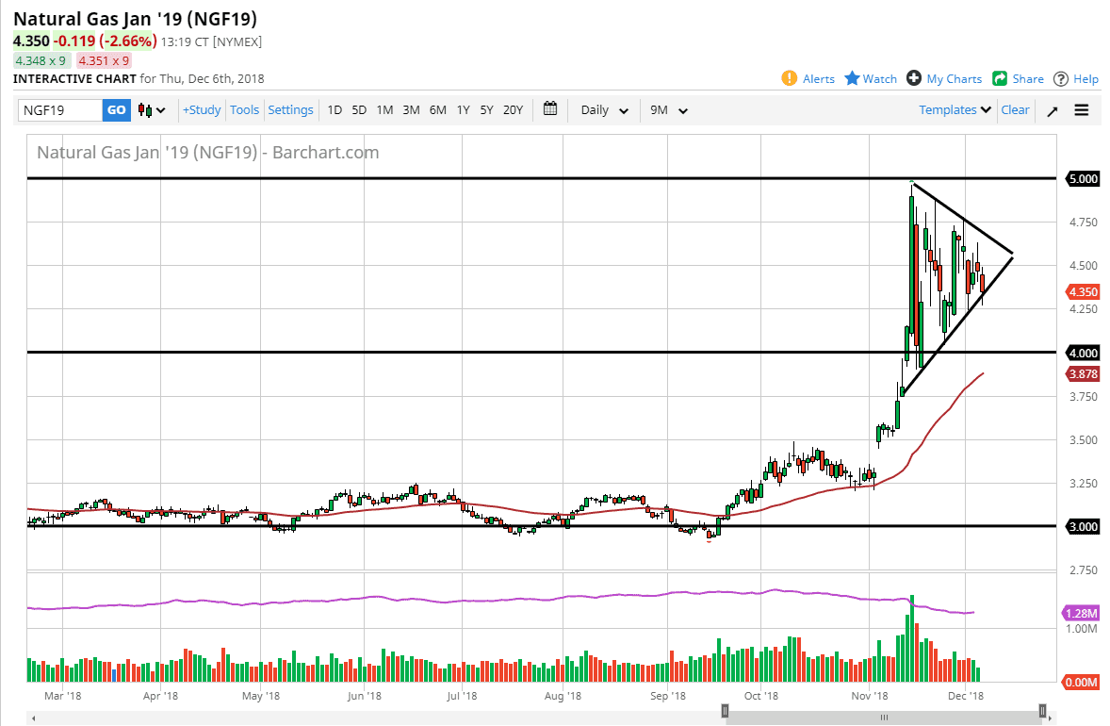Click the 3.000 price level label

coord(1083,526)
